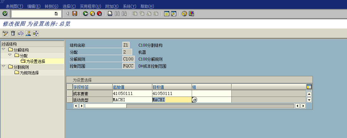The image size is (347, 138).
Task: Click the select-all box at table corner
Action: coord(70,87)
